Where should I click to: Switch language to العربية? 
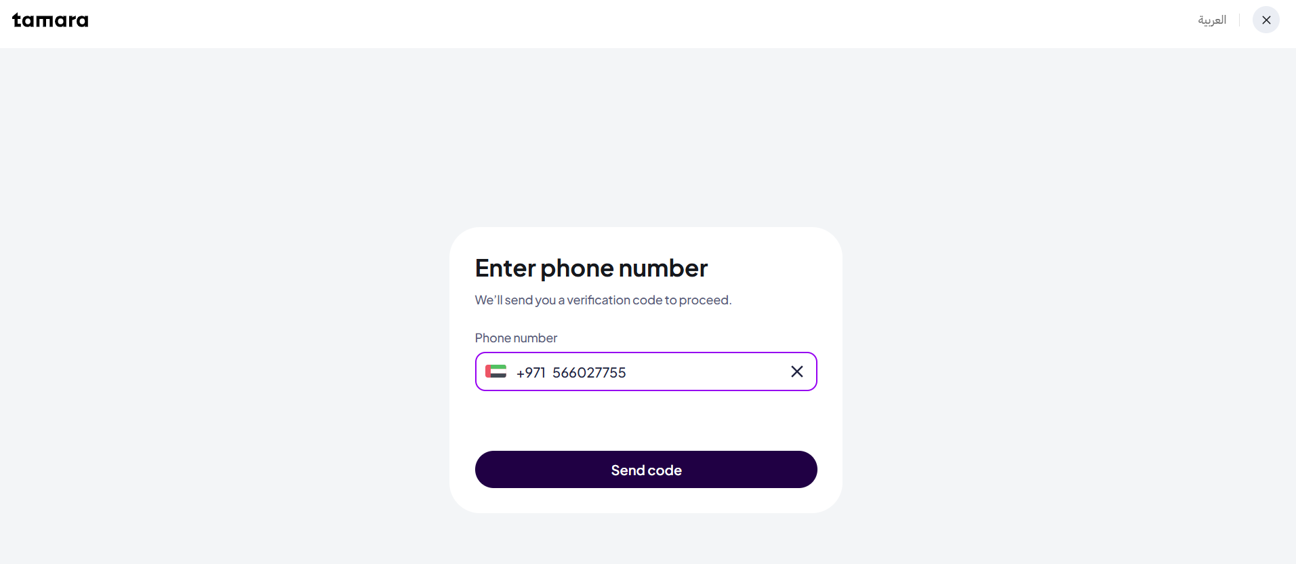point(1212,20)
